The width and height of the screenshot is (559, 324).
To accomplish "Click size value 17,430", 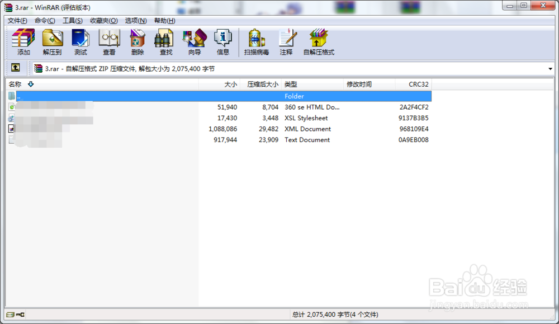I will click(227, 118).
